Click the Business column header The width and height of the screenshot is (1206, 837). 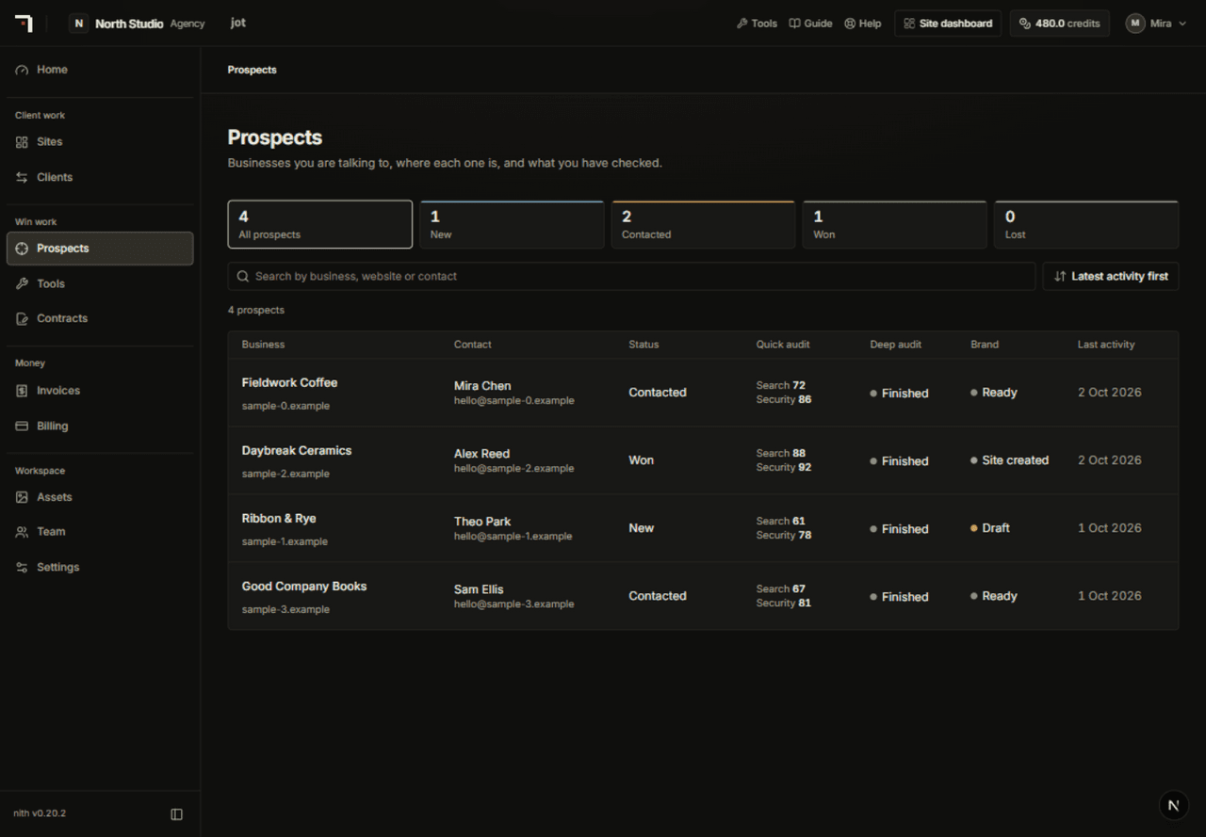(263, 345)
